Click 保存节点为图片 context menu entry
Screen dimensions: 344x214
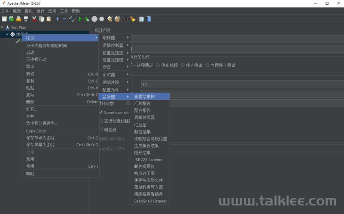pyautogui.click(x=61, y=138)
